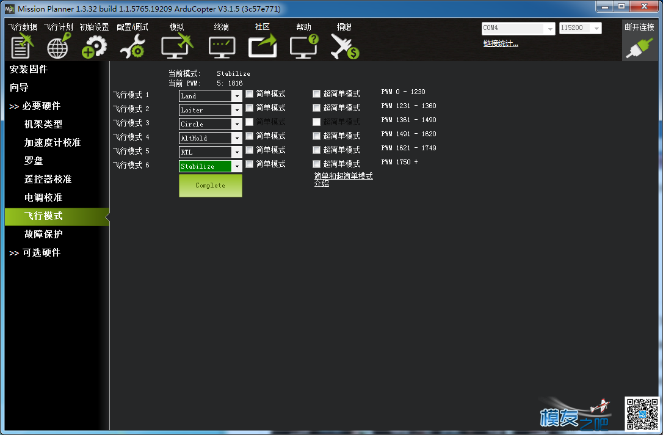Enable 超简单模式 for 飞行模式 1
This screenshot has height=435, width=663.
pos(316,94)
